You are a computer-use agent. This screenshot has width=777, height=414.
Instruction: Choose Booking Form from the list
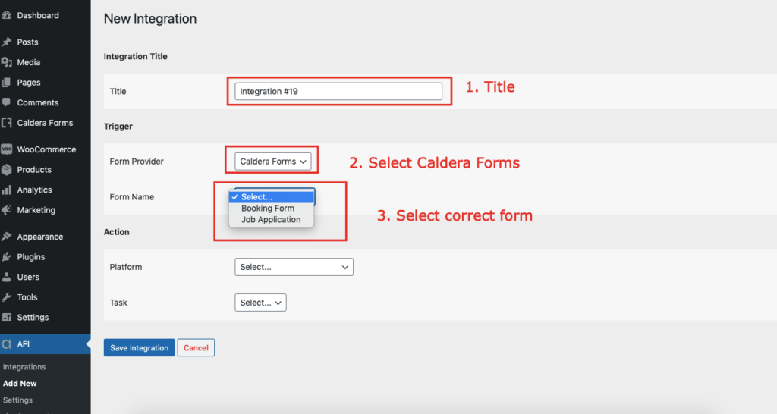coord(268,209)
